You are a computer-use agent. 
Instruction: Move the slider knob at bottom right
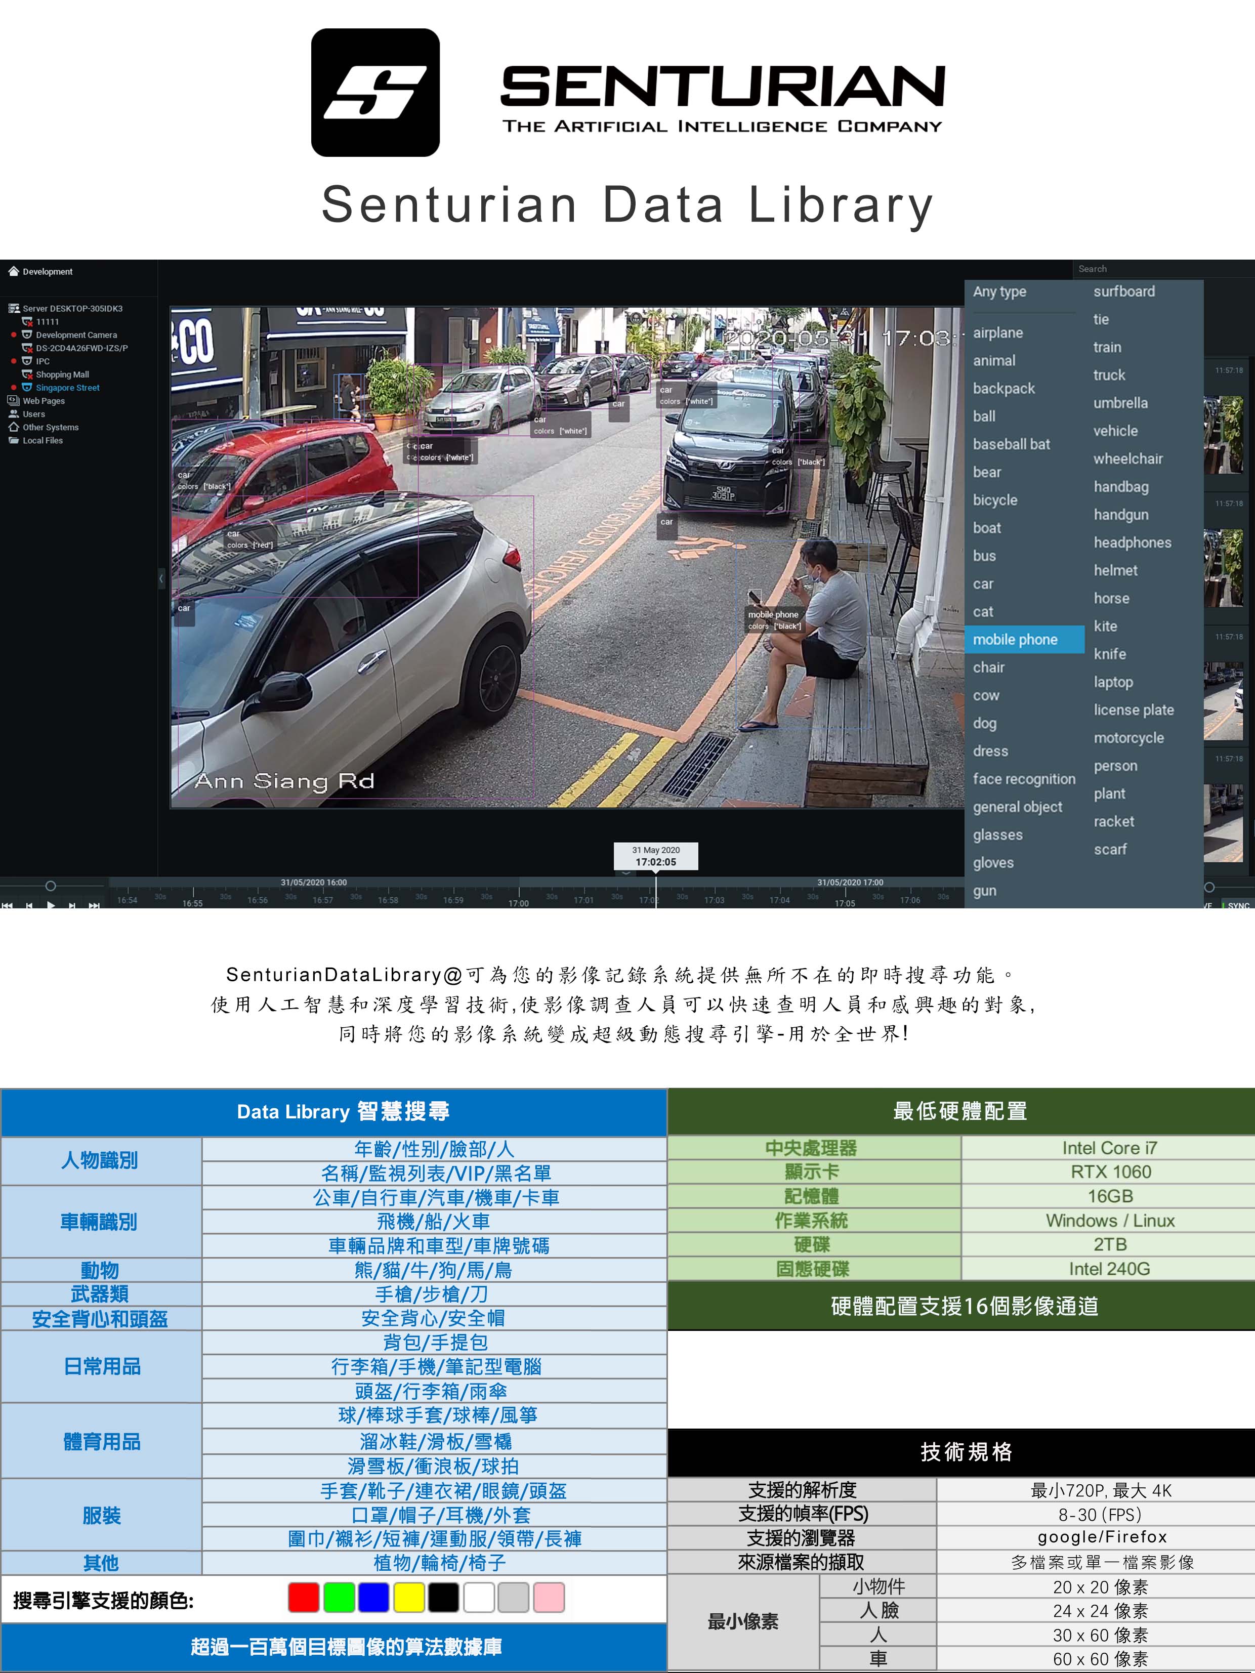1209,887
